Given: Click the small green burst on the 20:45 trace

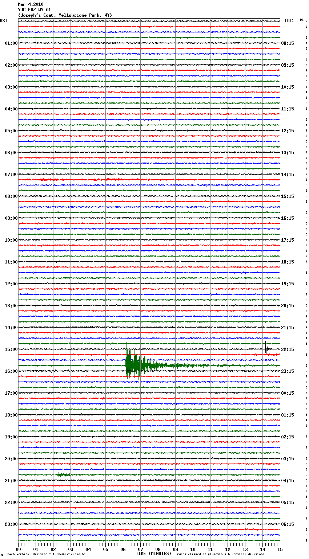Looking at the screenshot, I should [x=63, y=474].
